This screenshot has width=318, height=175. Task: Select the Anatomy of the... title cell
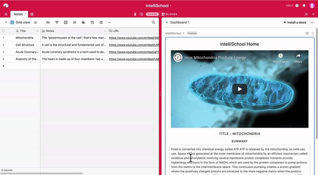coord(27,59)
